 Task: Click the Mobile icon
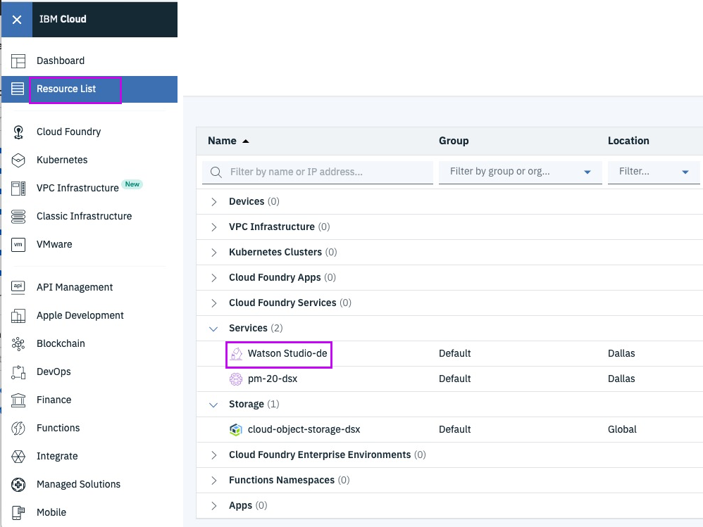pos(18,513)
